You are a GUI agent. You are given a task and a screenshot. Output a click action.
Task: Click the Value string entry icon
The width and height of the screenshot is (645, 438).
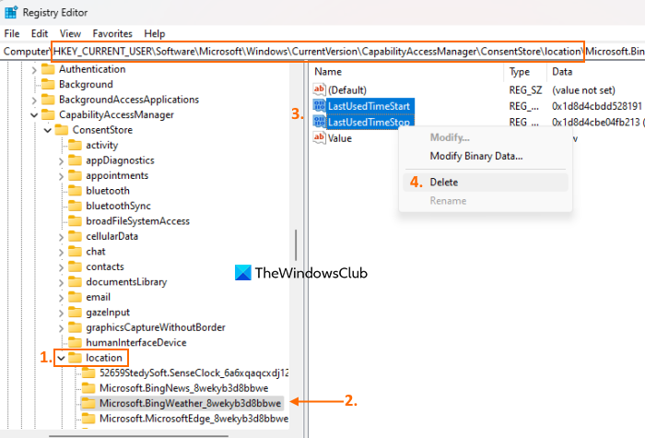[x=319, y=138]
